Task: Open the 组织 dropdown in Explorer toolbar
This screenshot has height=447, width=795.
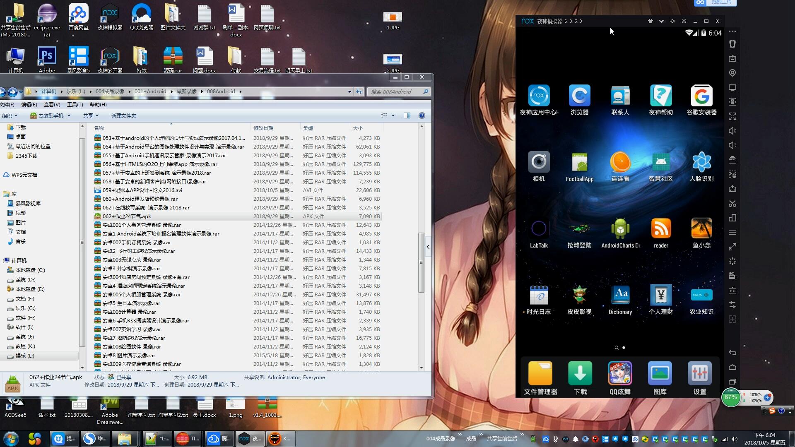Action: pos(10,115)
